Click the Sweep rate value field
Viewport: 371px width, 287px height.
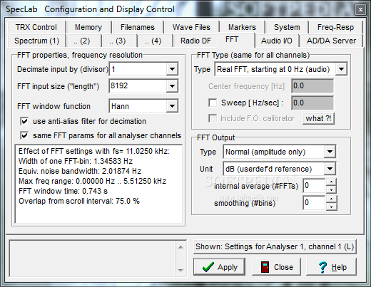312,103
